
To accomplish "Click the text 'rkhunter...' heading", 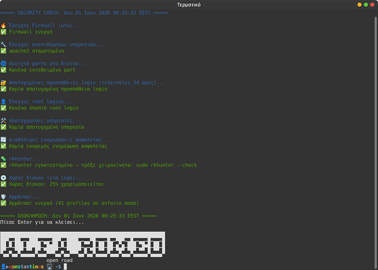I will [25, 159].
